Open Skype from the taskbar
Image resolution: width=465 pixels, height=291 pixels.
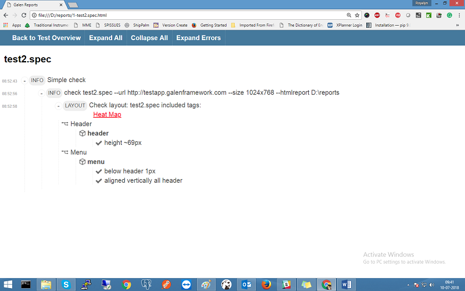[x=66, y=285]
